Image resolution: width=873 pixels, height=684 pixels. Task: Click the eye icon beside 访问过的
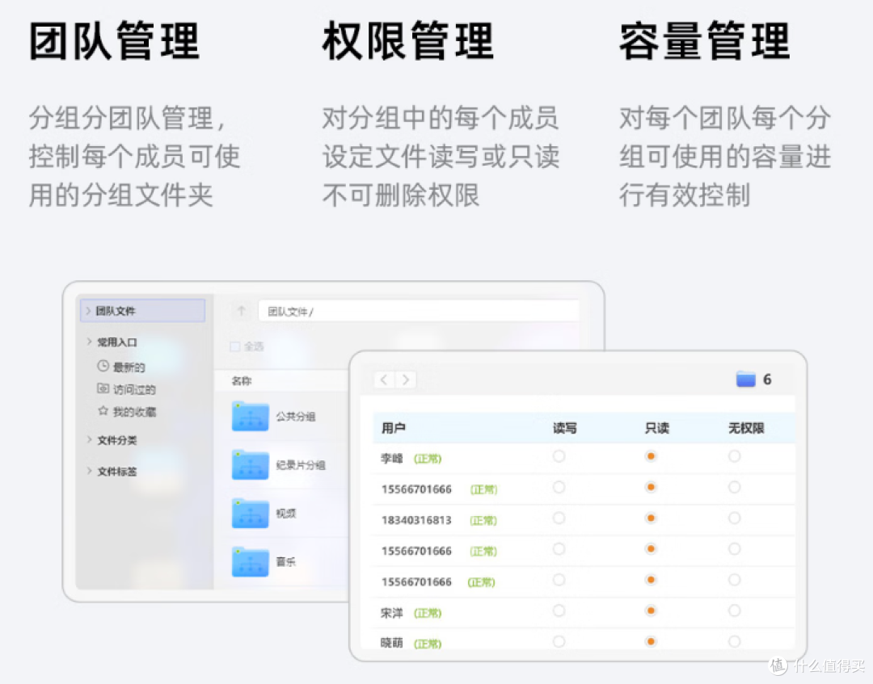coord(103,388)
